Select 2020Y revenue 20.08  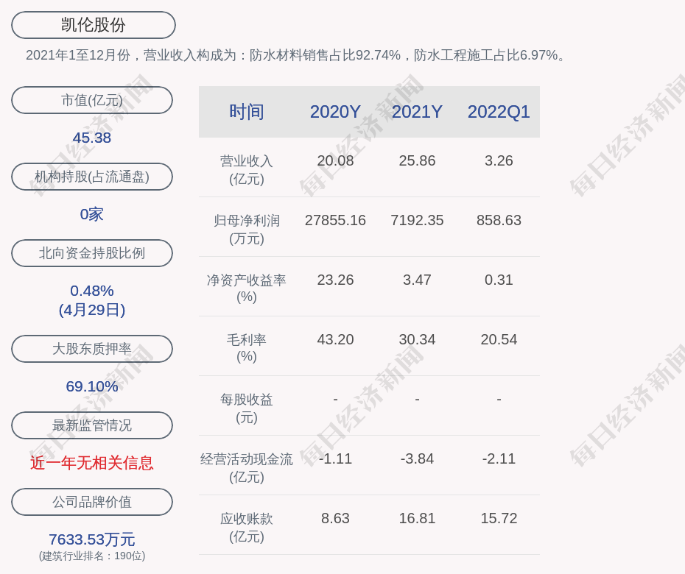coord(335,160)
